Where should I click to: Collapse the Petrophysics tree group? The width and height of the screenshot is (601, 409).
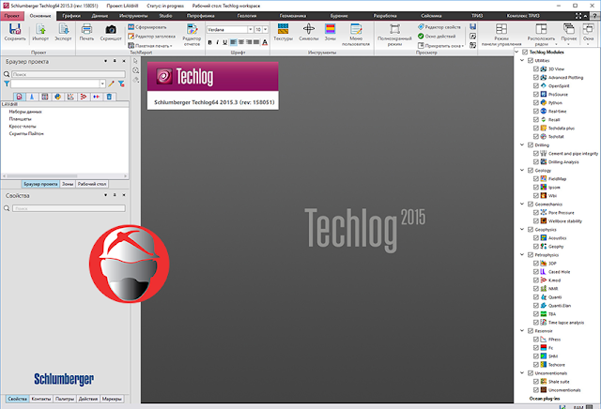click(522, 254)
